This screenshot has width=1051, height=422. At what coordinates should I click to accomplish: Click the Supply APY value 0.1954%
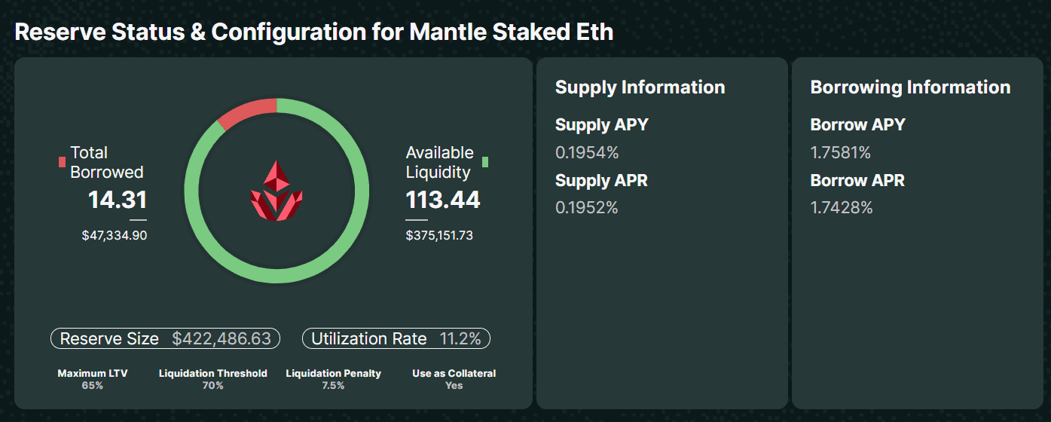coord(587,153)
